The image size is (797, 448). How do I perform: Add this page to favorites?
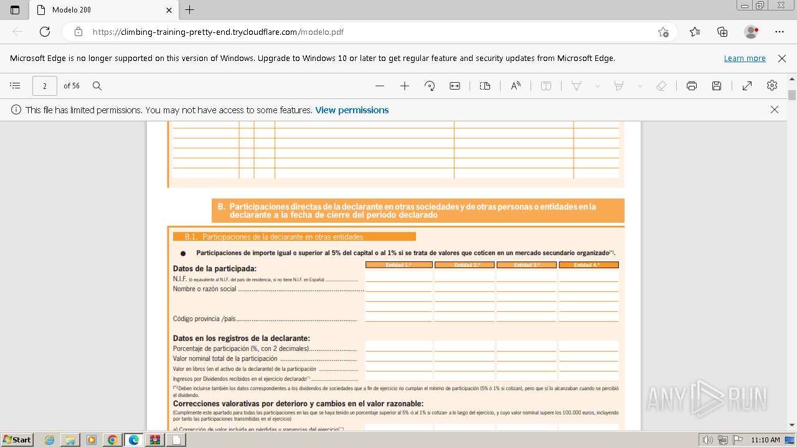pyautogui.click(x=663, y=32)
